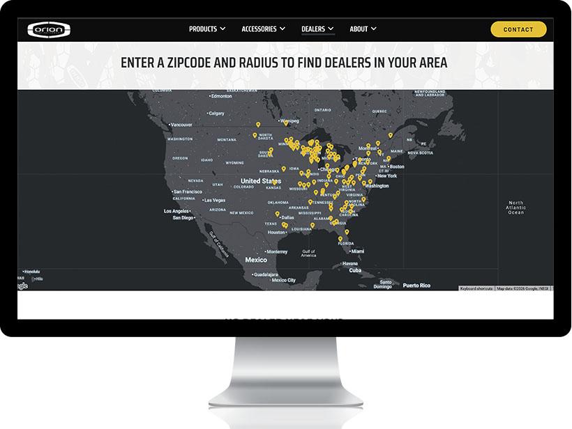Select the dealer pin just above Dallas

click(x=277, y=214)
